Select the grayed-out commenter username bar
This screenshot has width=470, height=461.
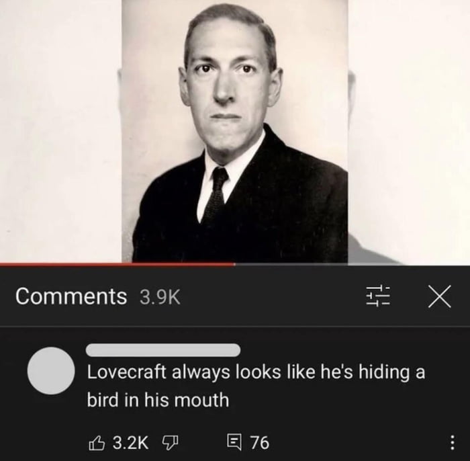pos(163,350)
